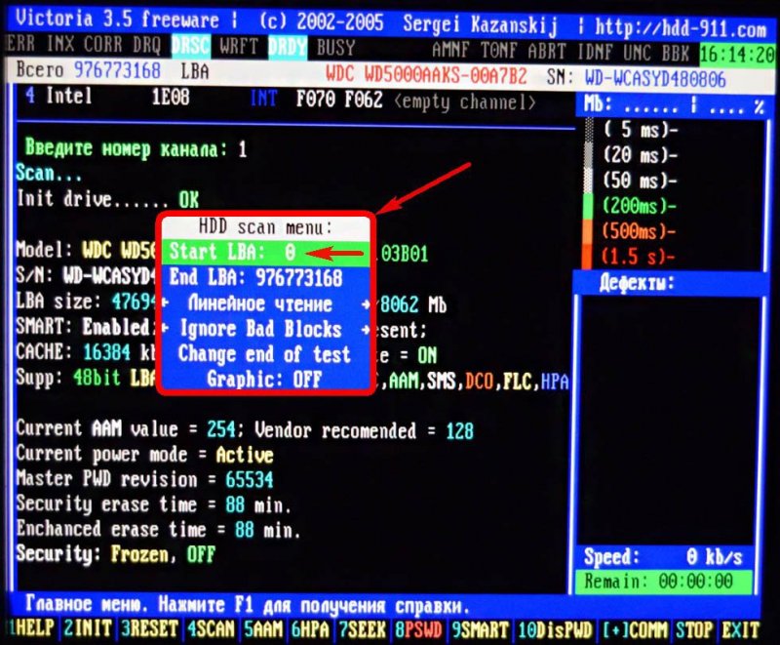Click drive model WDC WD5000AAKS-00A7B2 in header
Image resolution: width=780 pixels, height=645 pixels.
(x=426, y=75)
